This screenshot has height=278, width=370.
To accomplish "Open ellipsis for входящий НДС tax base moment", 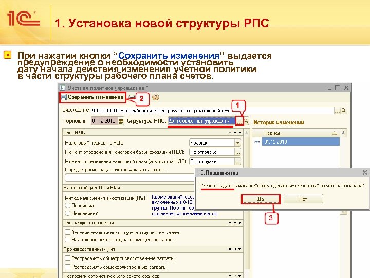I will pyautogui.click(x=237, y=152).
